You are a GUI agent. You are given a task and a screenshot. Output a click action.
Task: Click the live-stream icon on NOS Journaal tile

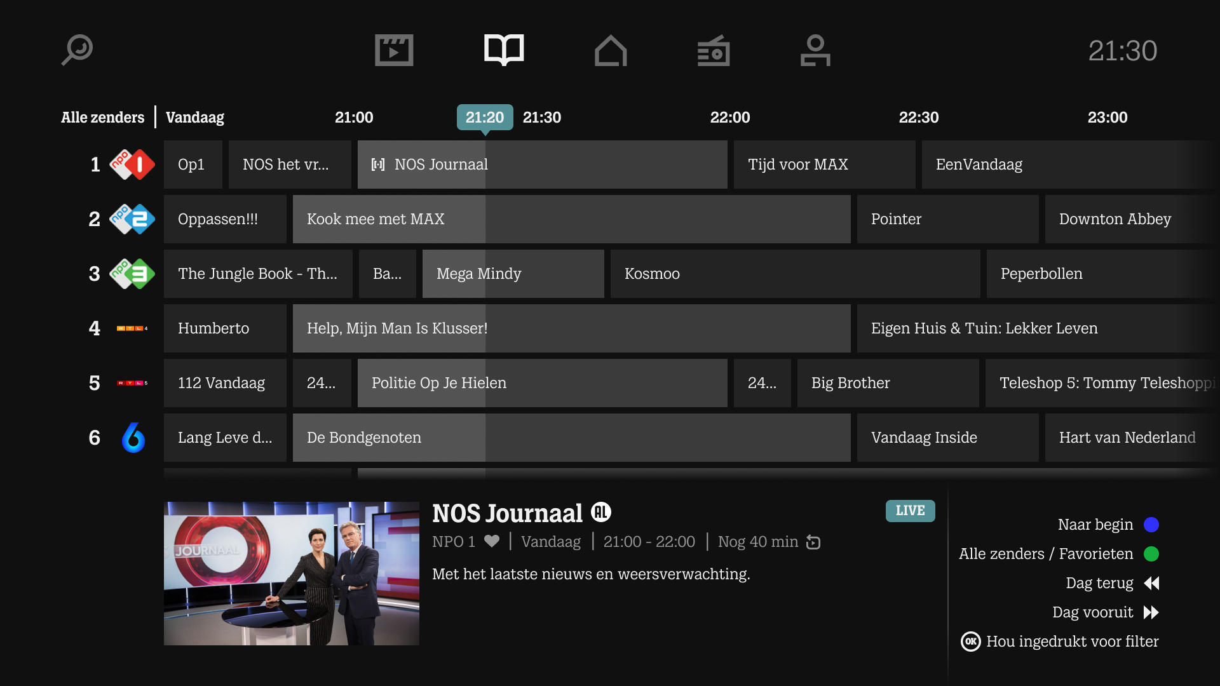tap(378, 165)
